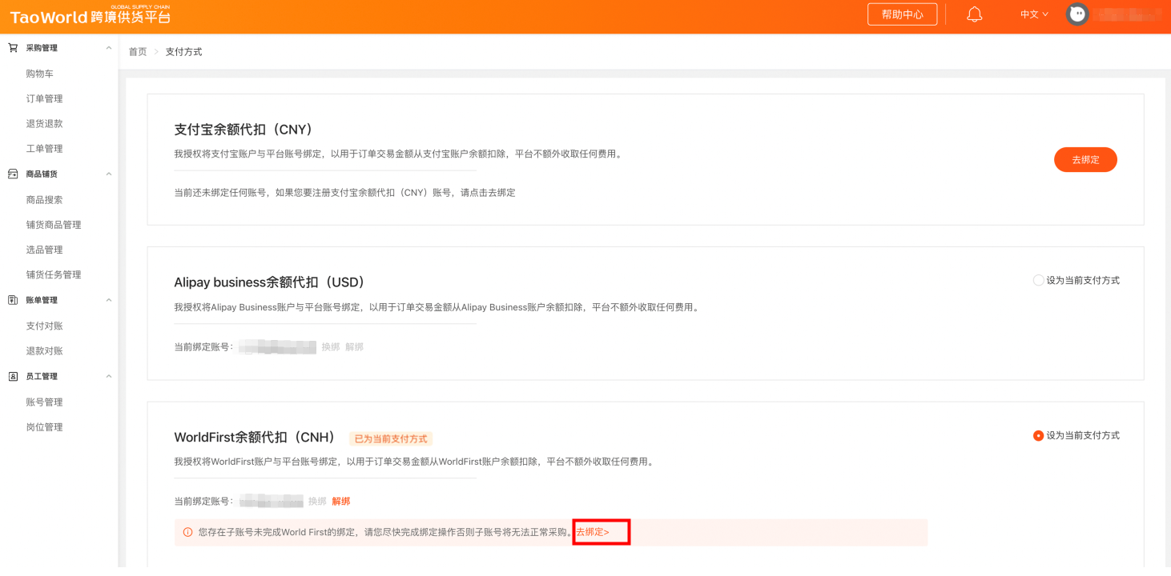Open 选品管理 in the sidebar

tap(44, 250)
